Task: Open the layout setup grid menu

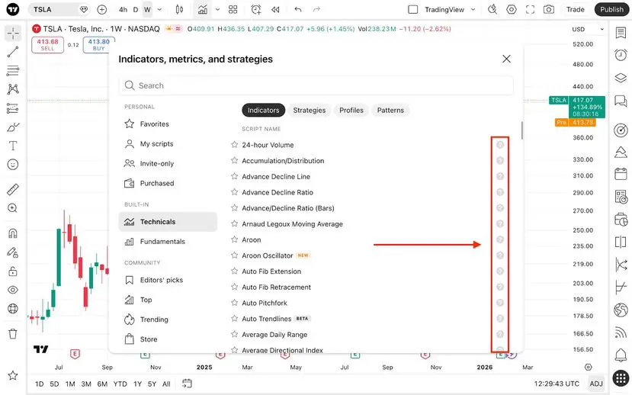Action: [x=233, y=10]
